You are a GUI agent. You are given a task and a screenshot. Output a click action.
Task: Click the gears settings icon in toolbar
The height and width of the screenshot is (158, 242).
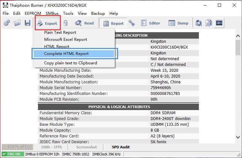click(7, 23)
